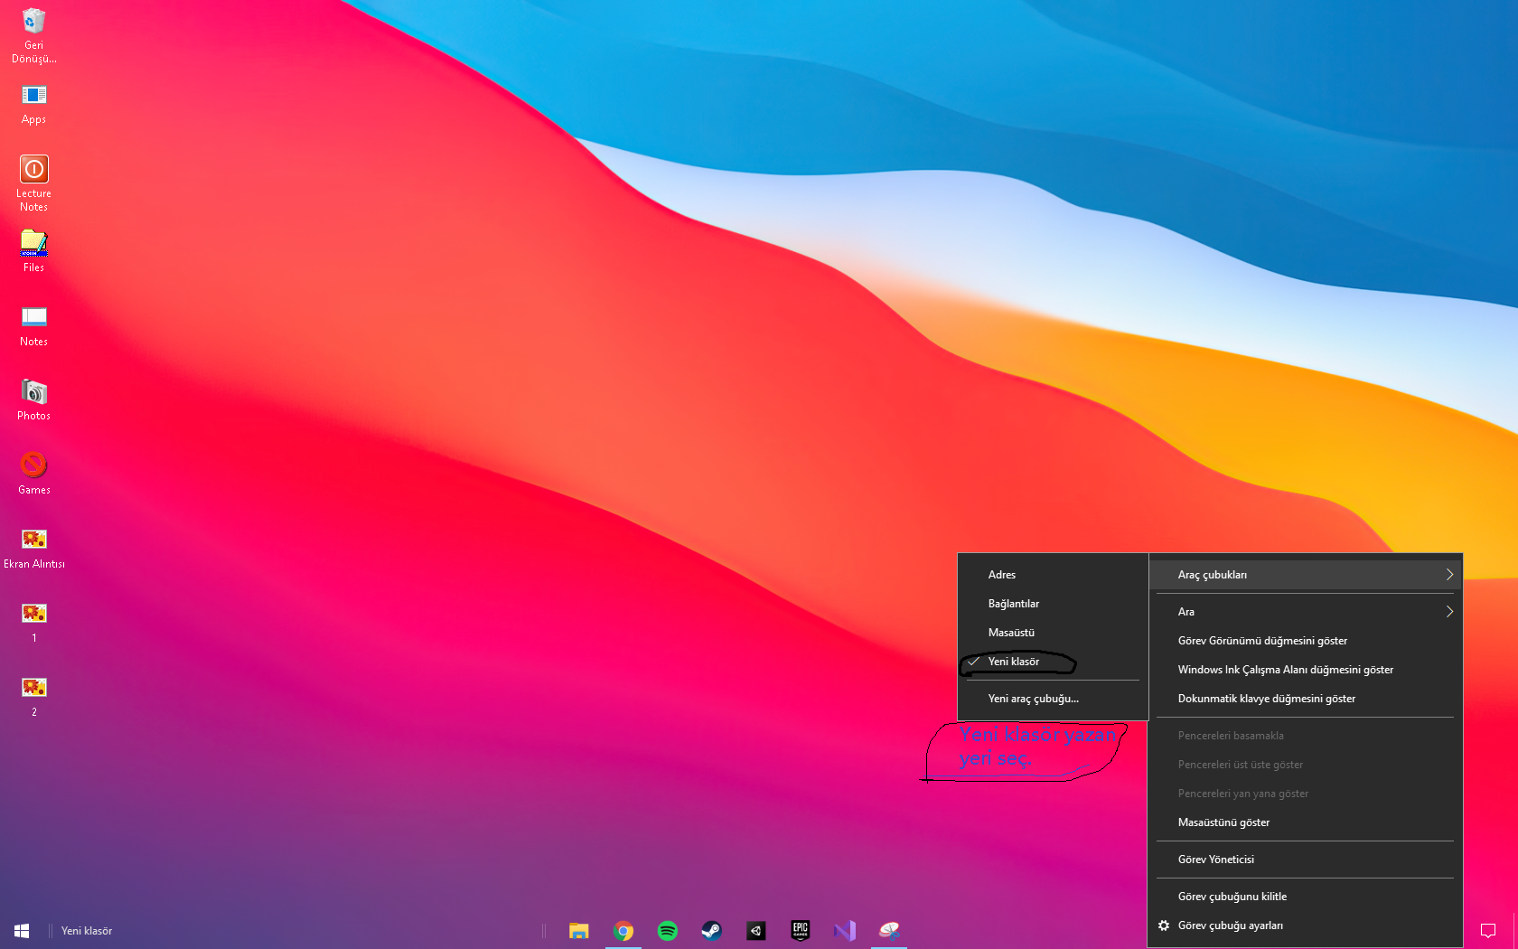1518x949 pixels.
Task: Open the Snipping Tool taskbar icon
Action: coord(889,930)
